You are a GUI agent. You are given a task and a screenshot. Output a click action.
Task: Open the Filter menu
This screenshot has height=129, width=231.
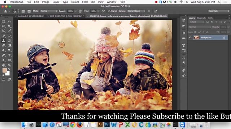click(85, 2)
